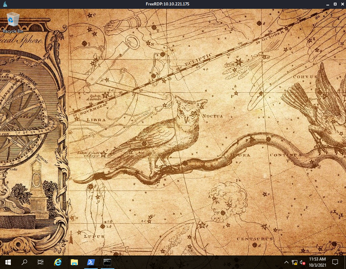Launch Internet Explorer from the taskbar
The image size is (346, 269).
click(x=58, y=262)
